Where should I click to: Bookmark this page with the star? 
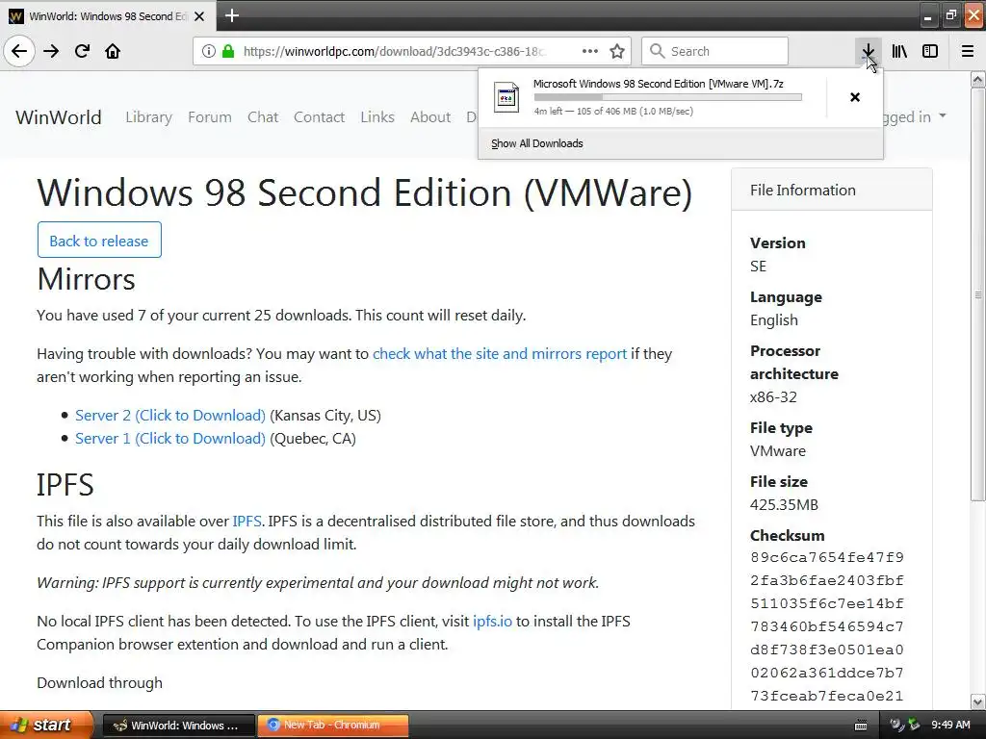click(617, 51)
